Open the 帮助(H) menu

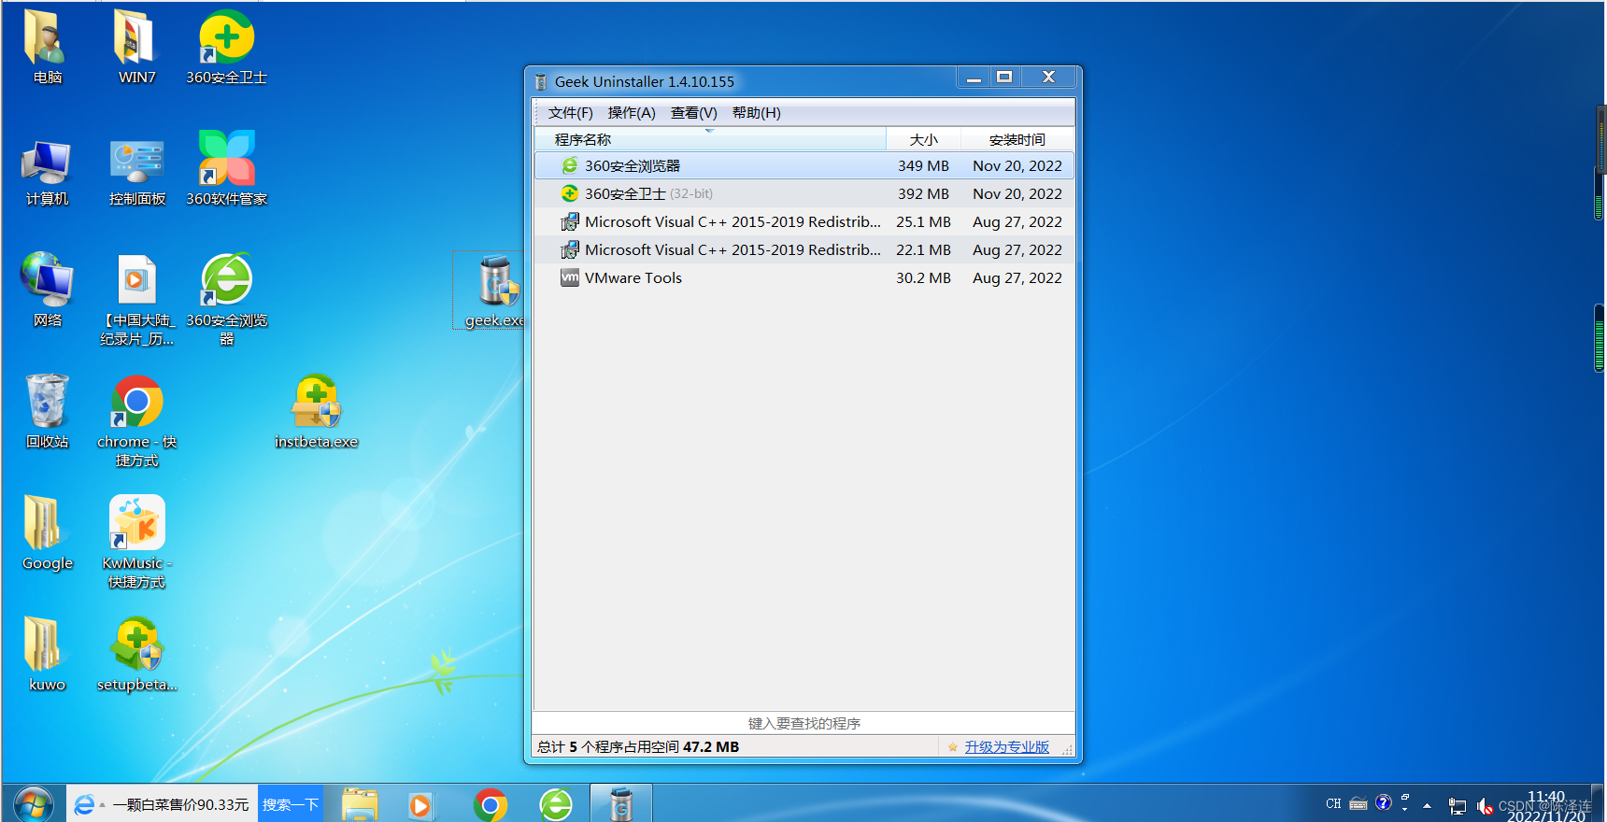[x=756, y=113]
